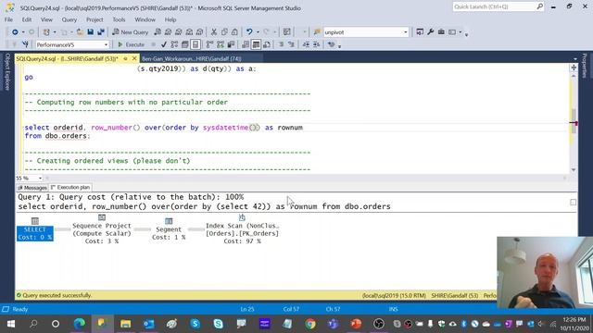Select Results to Text mode

point(245,44)
